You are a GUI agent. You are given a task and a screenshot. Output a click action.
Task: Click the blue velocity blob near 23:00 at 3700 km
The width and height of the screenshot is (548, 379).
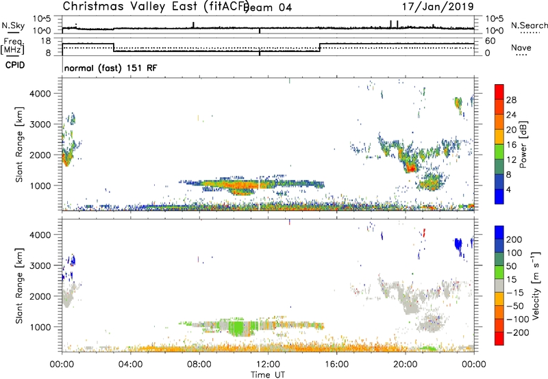pos(458,243)
